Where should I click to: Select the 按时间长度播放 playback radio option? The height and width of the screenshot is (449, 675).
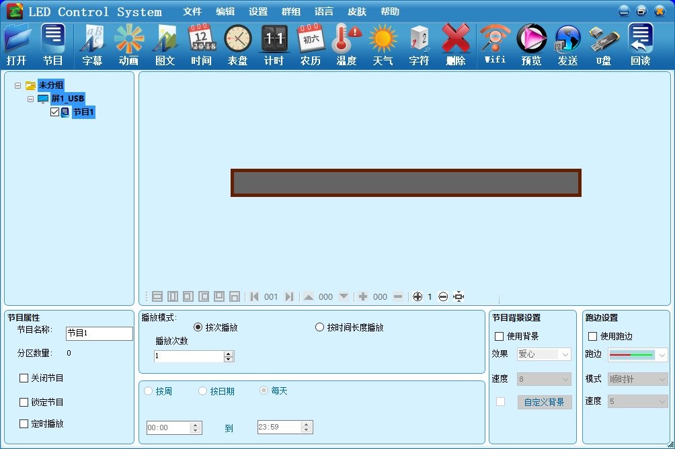pyautogui.click(x=320, y=327)
